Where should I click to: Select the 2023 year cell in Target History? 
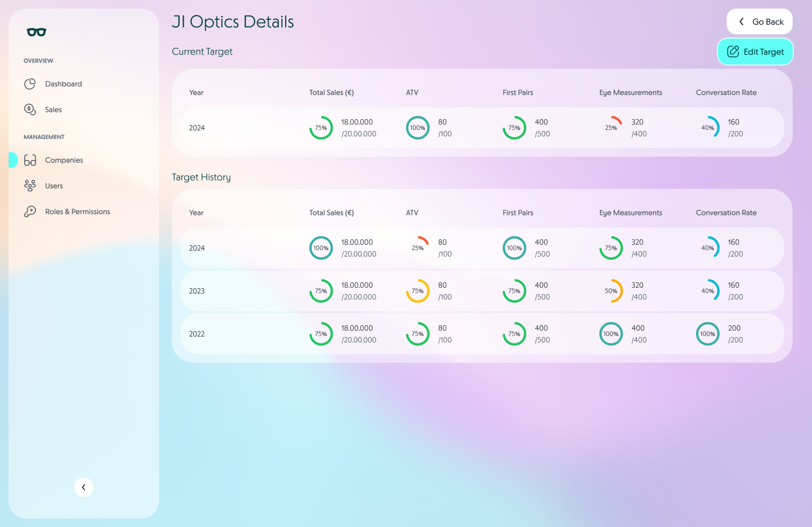197,291
